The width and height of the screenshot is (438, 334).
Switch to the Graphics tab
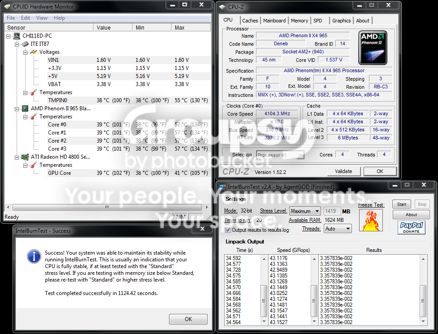click(341, 21)
